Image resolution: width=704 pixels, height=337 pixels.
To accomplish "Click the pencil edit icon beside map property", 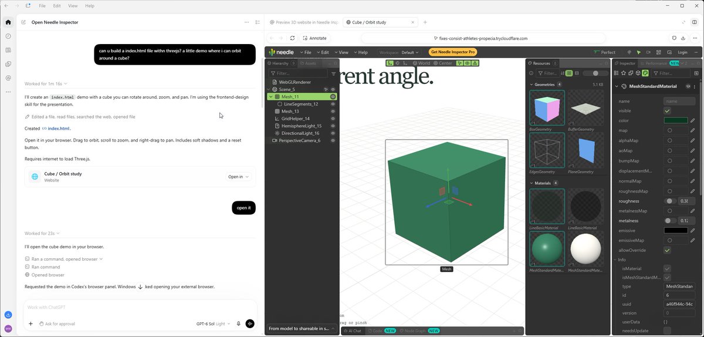I will click(693, 131).
